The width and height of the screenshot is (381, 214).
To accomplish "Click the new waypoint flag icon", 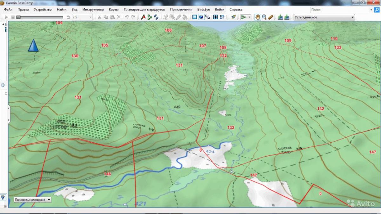I will (143, 17).
